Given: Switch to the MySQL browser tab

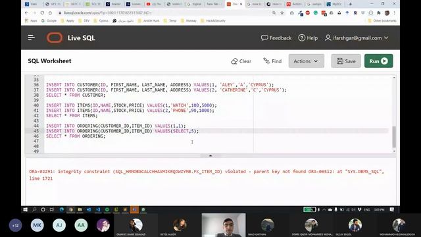Looking at the screenshot, I should 335,4.
